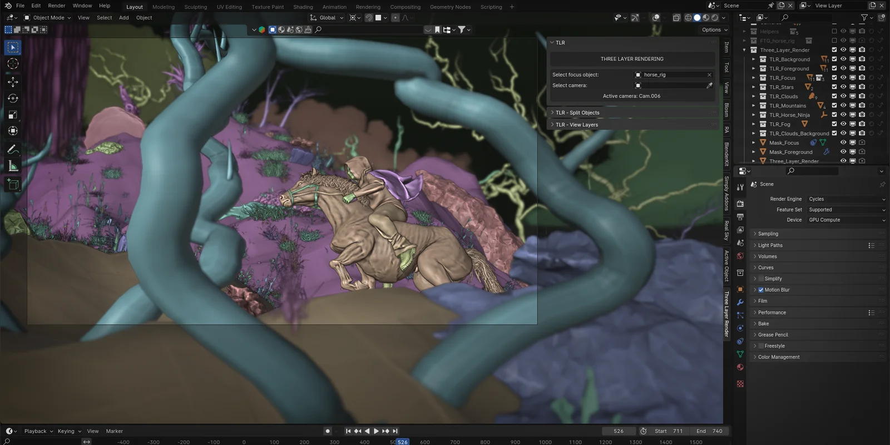
Task: Expand the TLR_Horse_Ninja collection
Action: pyautogui.click(x=754, y=115)
